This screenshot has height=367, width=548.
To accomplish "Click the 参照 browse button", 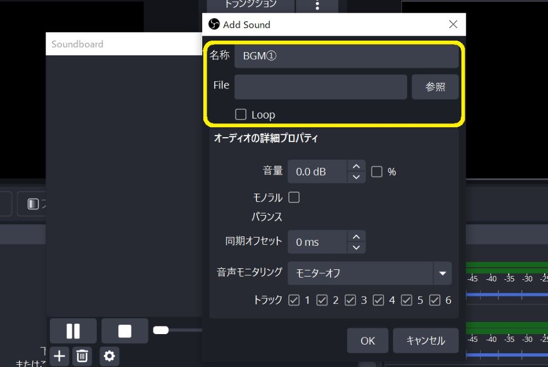I will (x=435, y=87).
